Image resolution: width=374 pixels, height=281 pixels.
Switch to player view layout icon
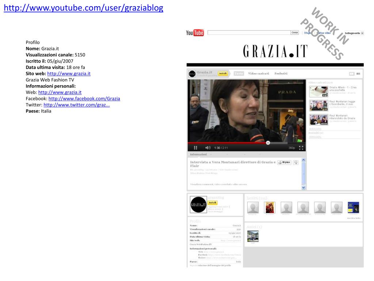pos(352,74)
